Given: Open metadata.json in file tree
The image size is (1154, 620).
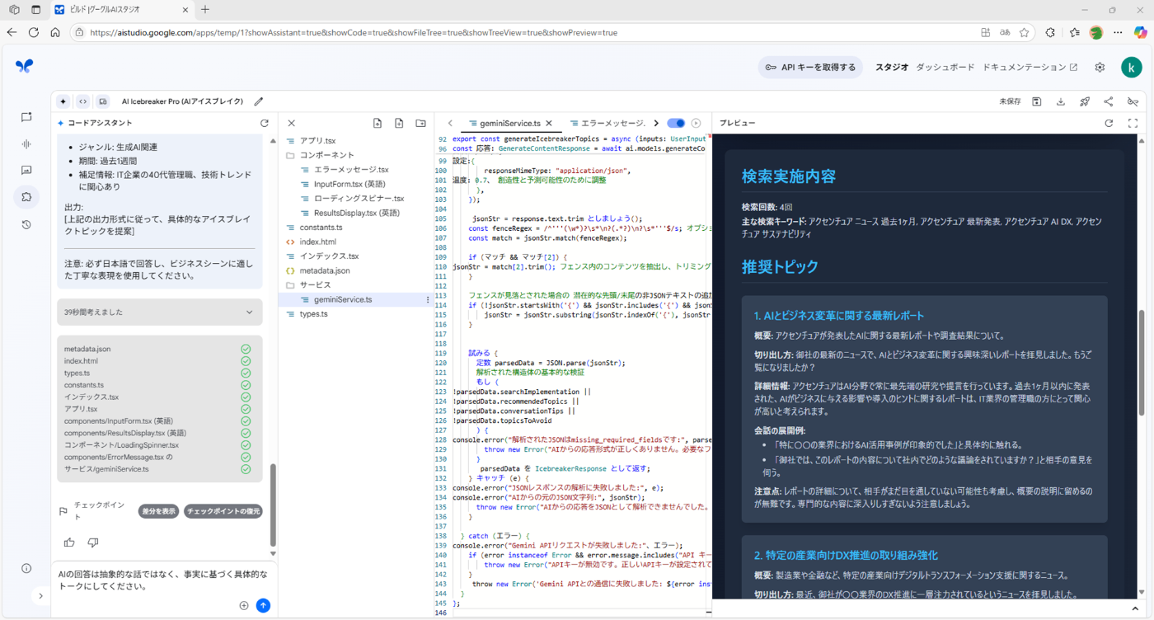Looking at the screenshot, I should 325,270.
